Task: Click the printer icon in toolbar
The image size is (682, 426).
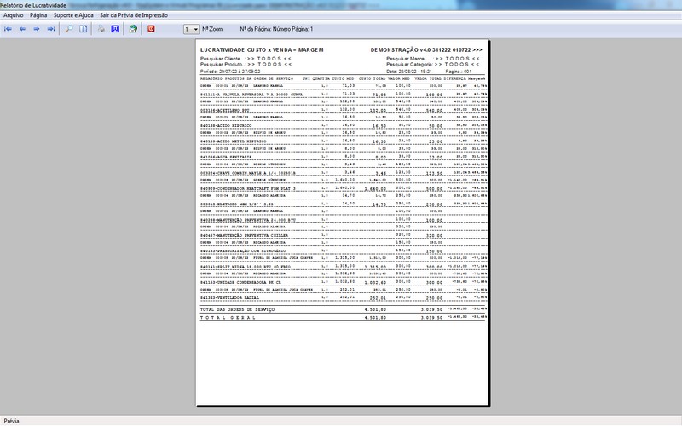Action: pyautogui.click(x=101, y=29)
